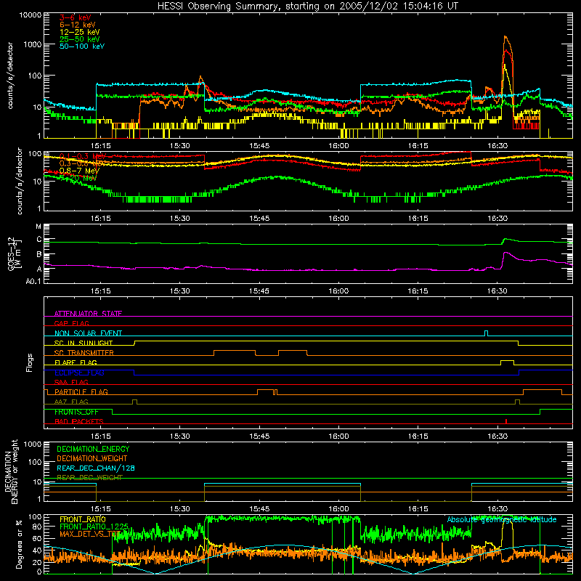
Task: Click the 0.8-7 MeV legend label
Action: pos(79,171)
